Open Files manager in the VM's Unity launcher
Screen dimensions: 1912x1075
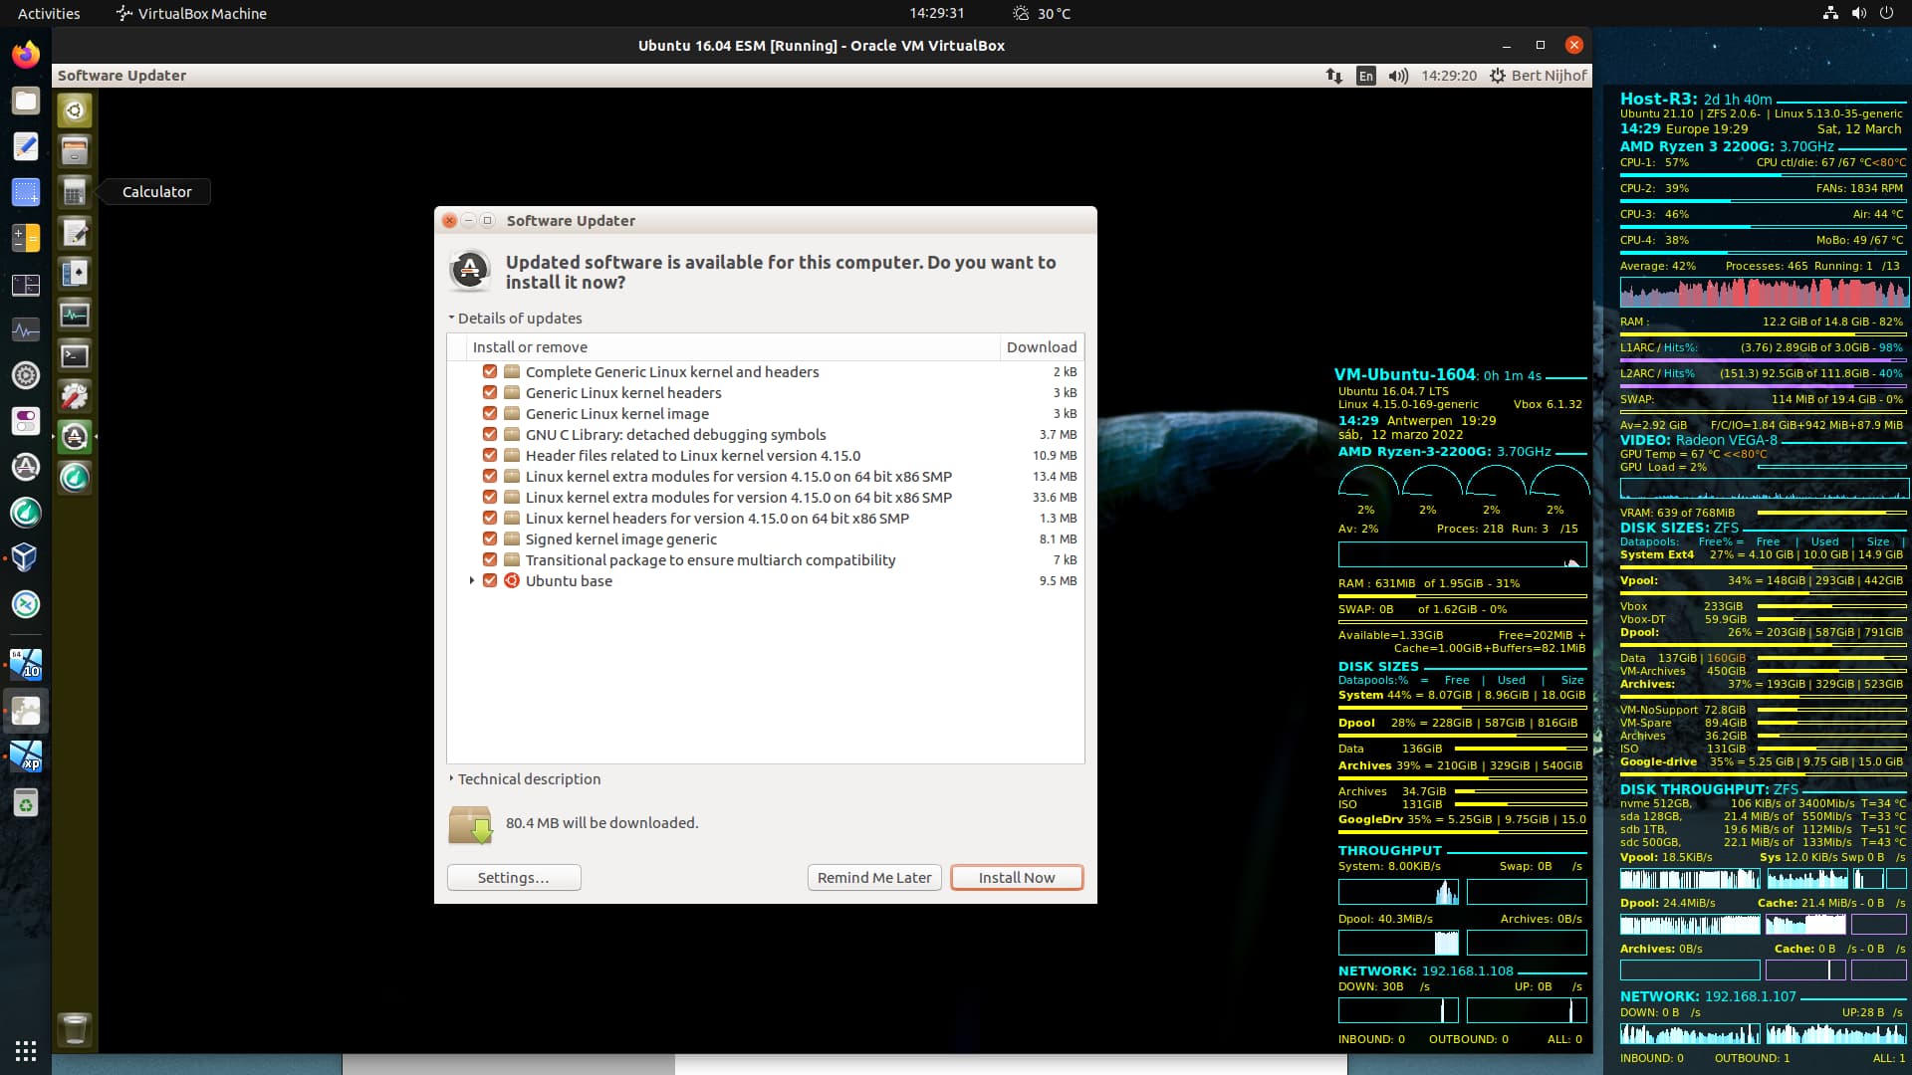tap(75, 151)
